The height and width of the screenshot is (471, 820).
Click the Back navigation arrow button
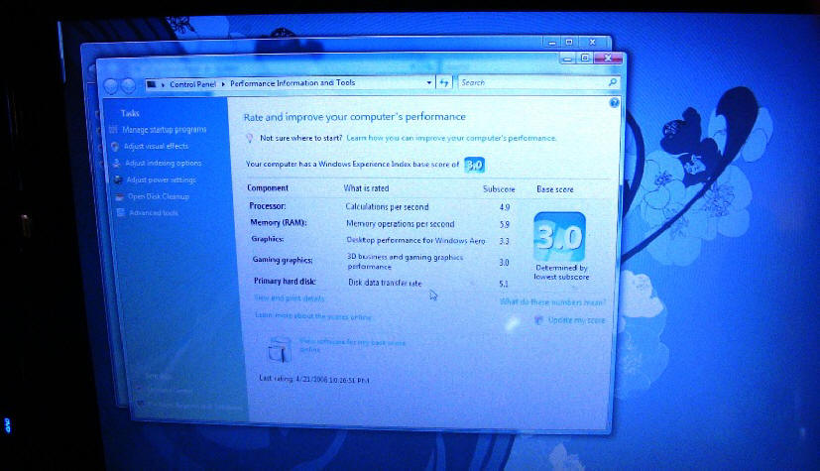110,85
